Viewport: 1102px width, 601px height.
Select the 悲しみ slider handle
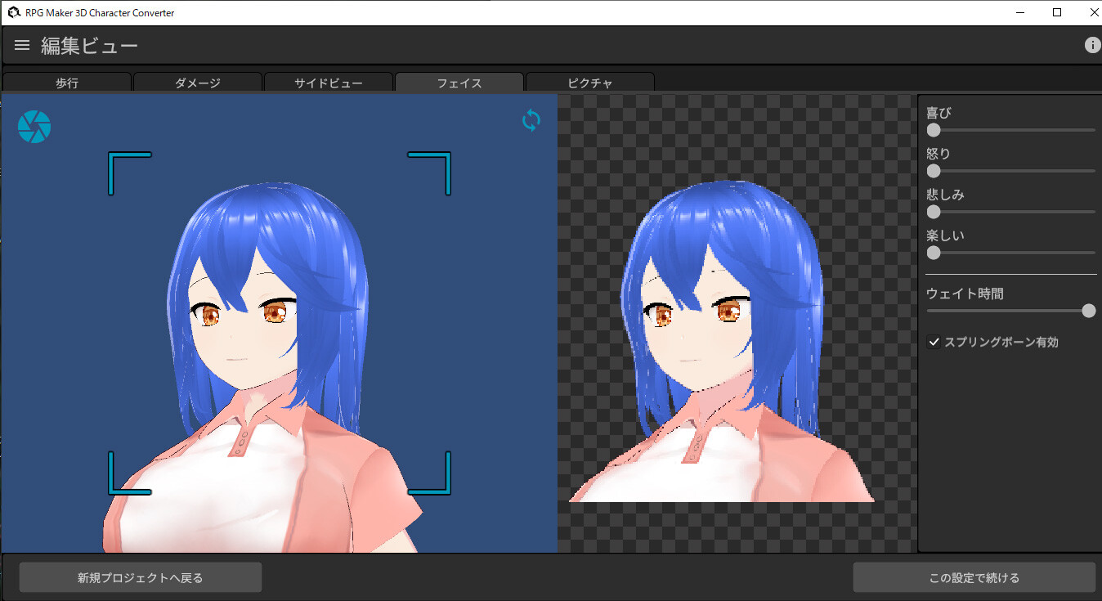point(933,211)
